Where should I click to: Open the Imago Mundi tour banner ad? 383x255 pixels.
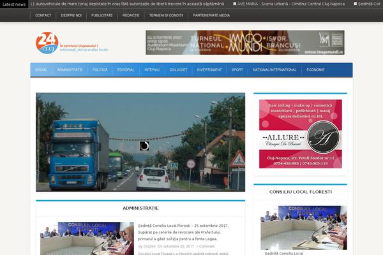(x=245, y=43)
